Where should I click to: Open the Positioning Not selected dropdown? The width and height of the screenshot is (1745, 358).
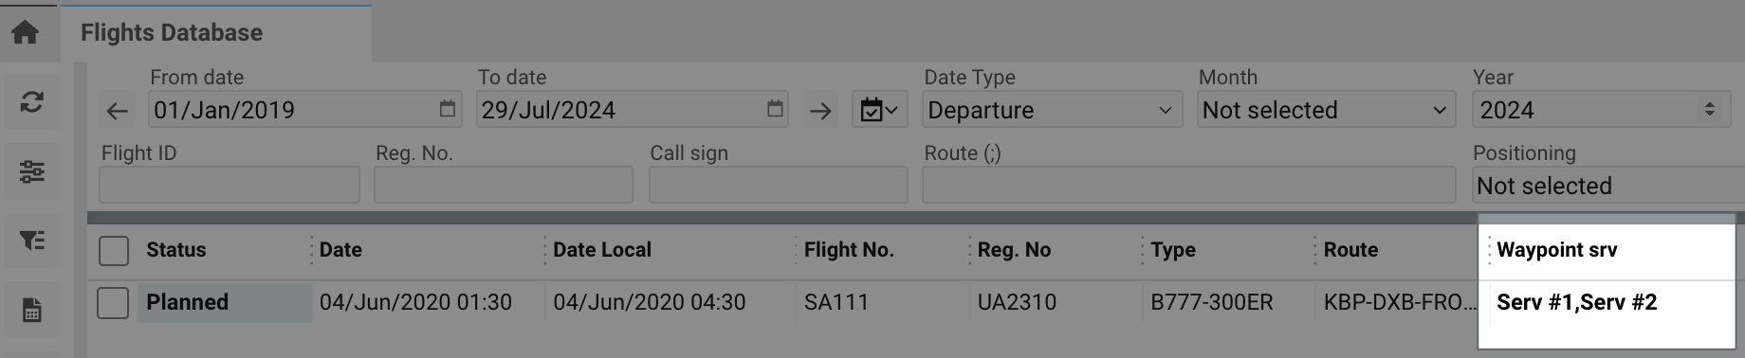tap(1607, 186)
